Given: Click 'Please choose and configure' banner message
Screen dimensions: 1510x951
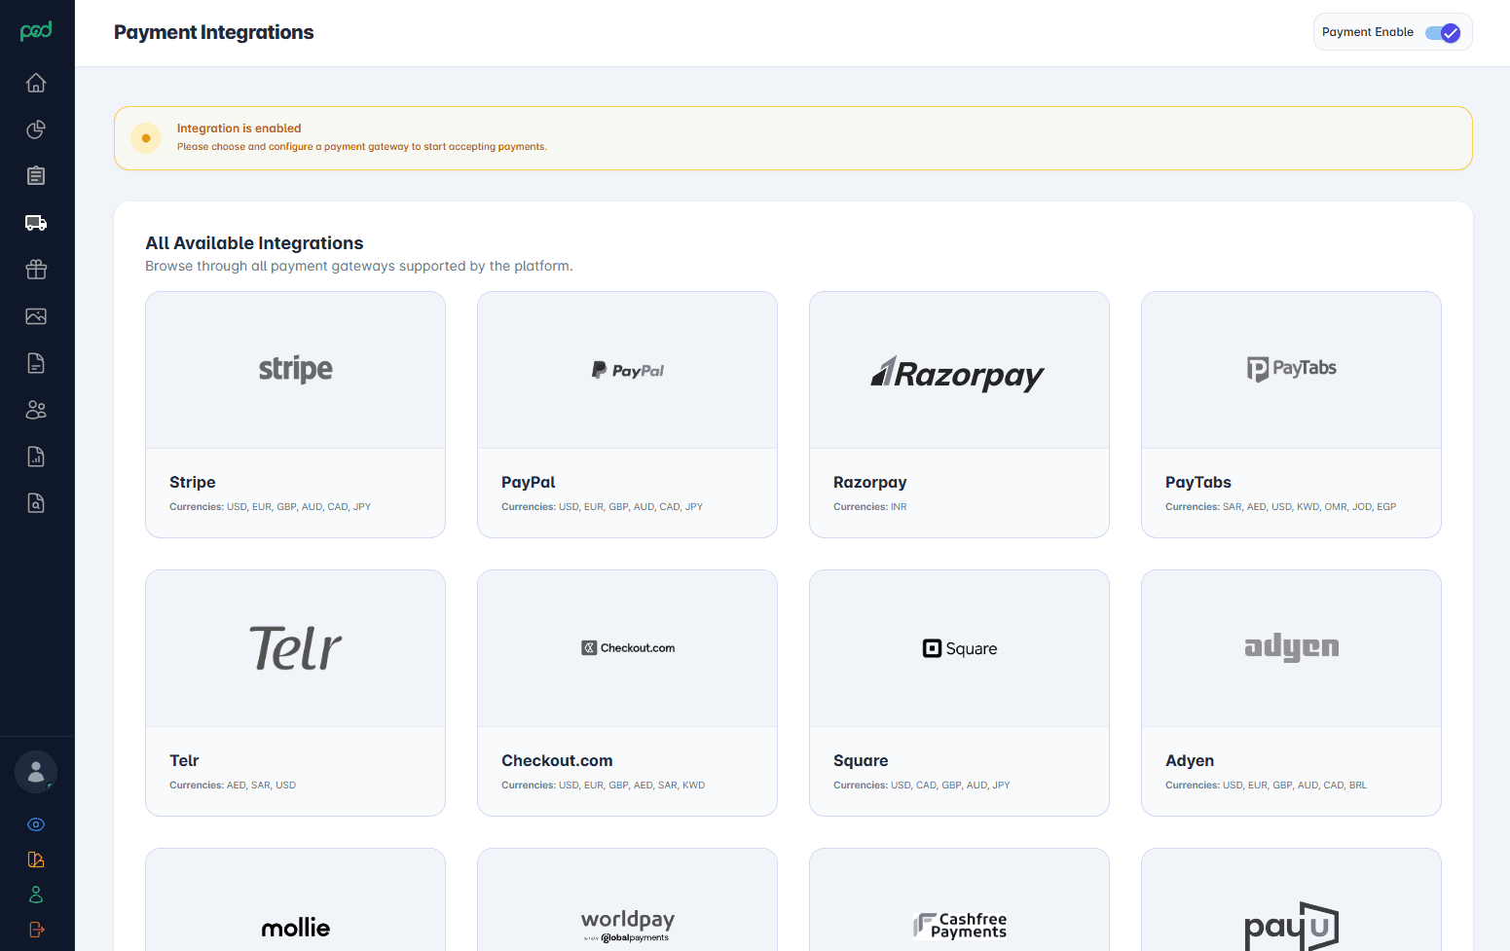Looking at the screenshot, I should click(x=362, y=147).
